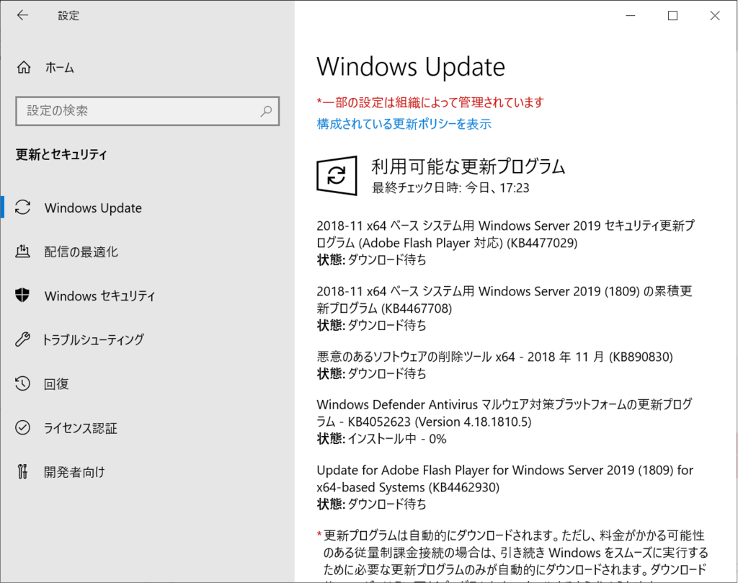Click the 更新とセキュリティ section heading
The width and height of the screenshot is (738, 583).
61,154
